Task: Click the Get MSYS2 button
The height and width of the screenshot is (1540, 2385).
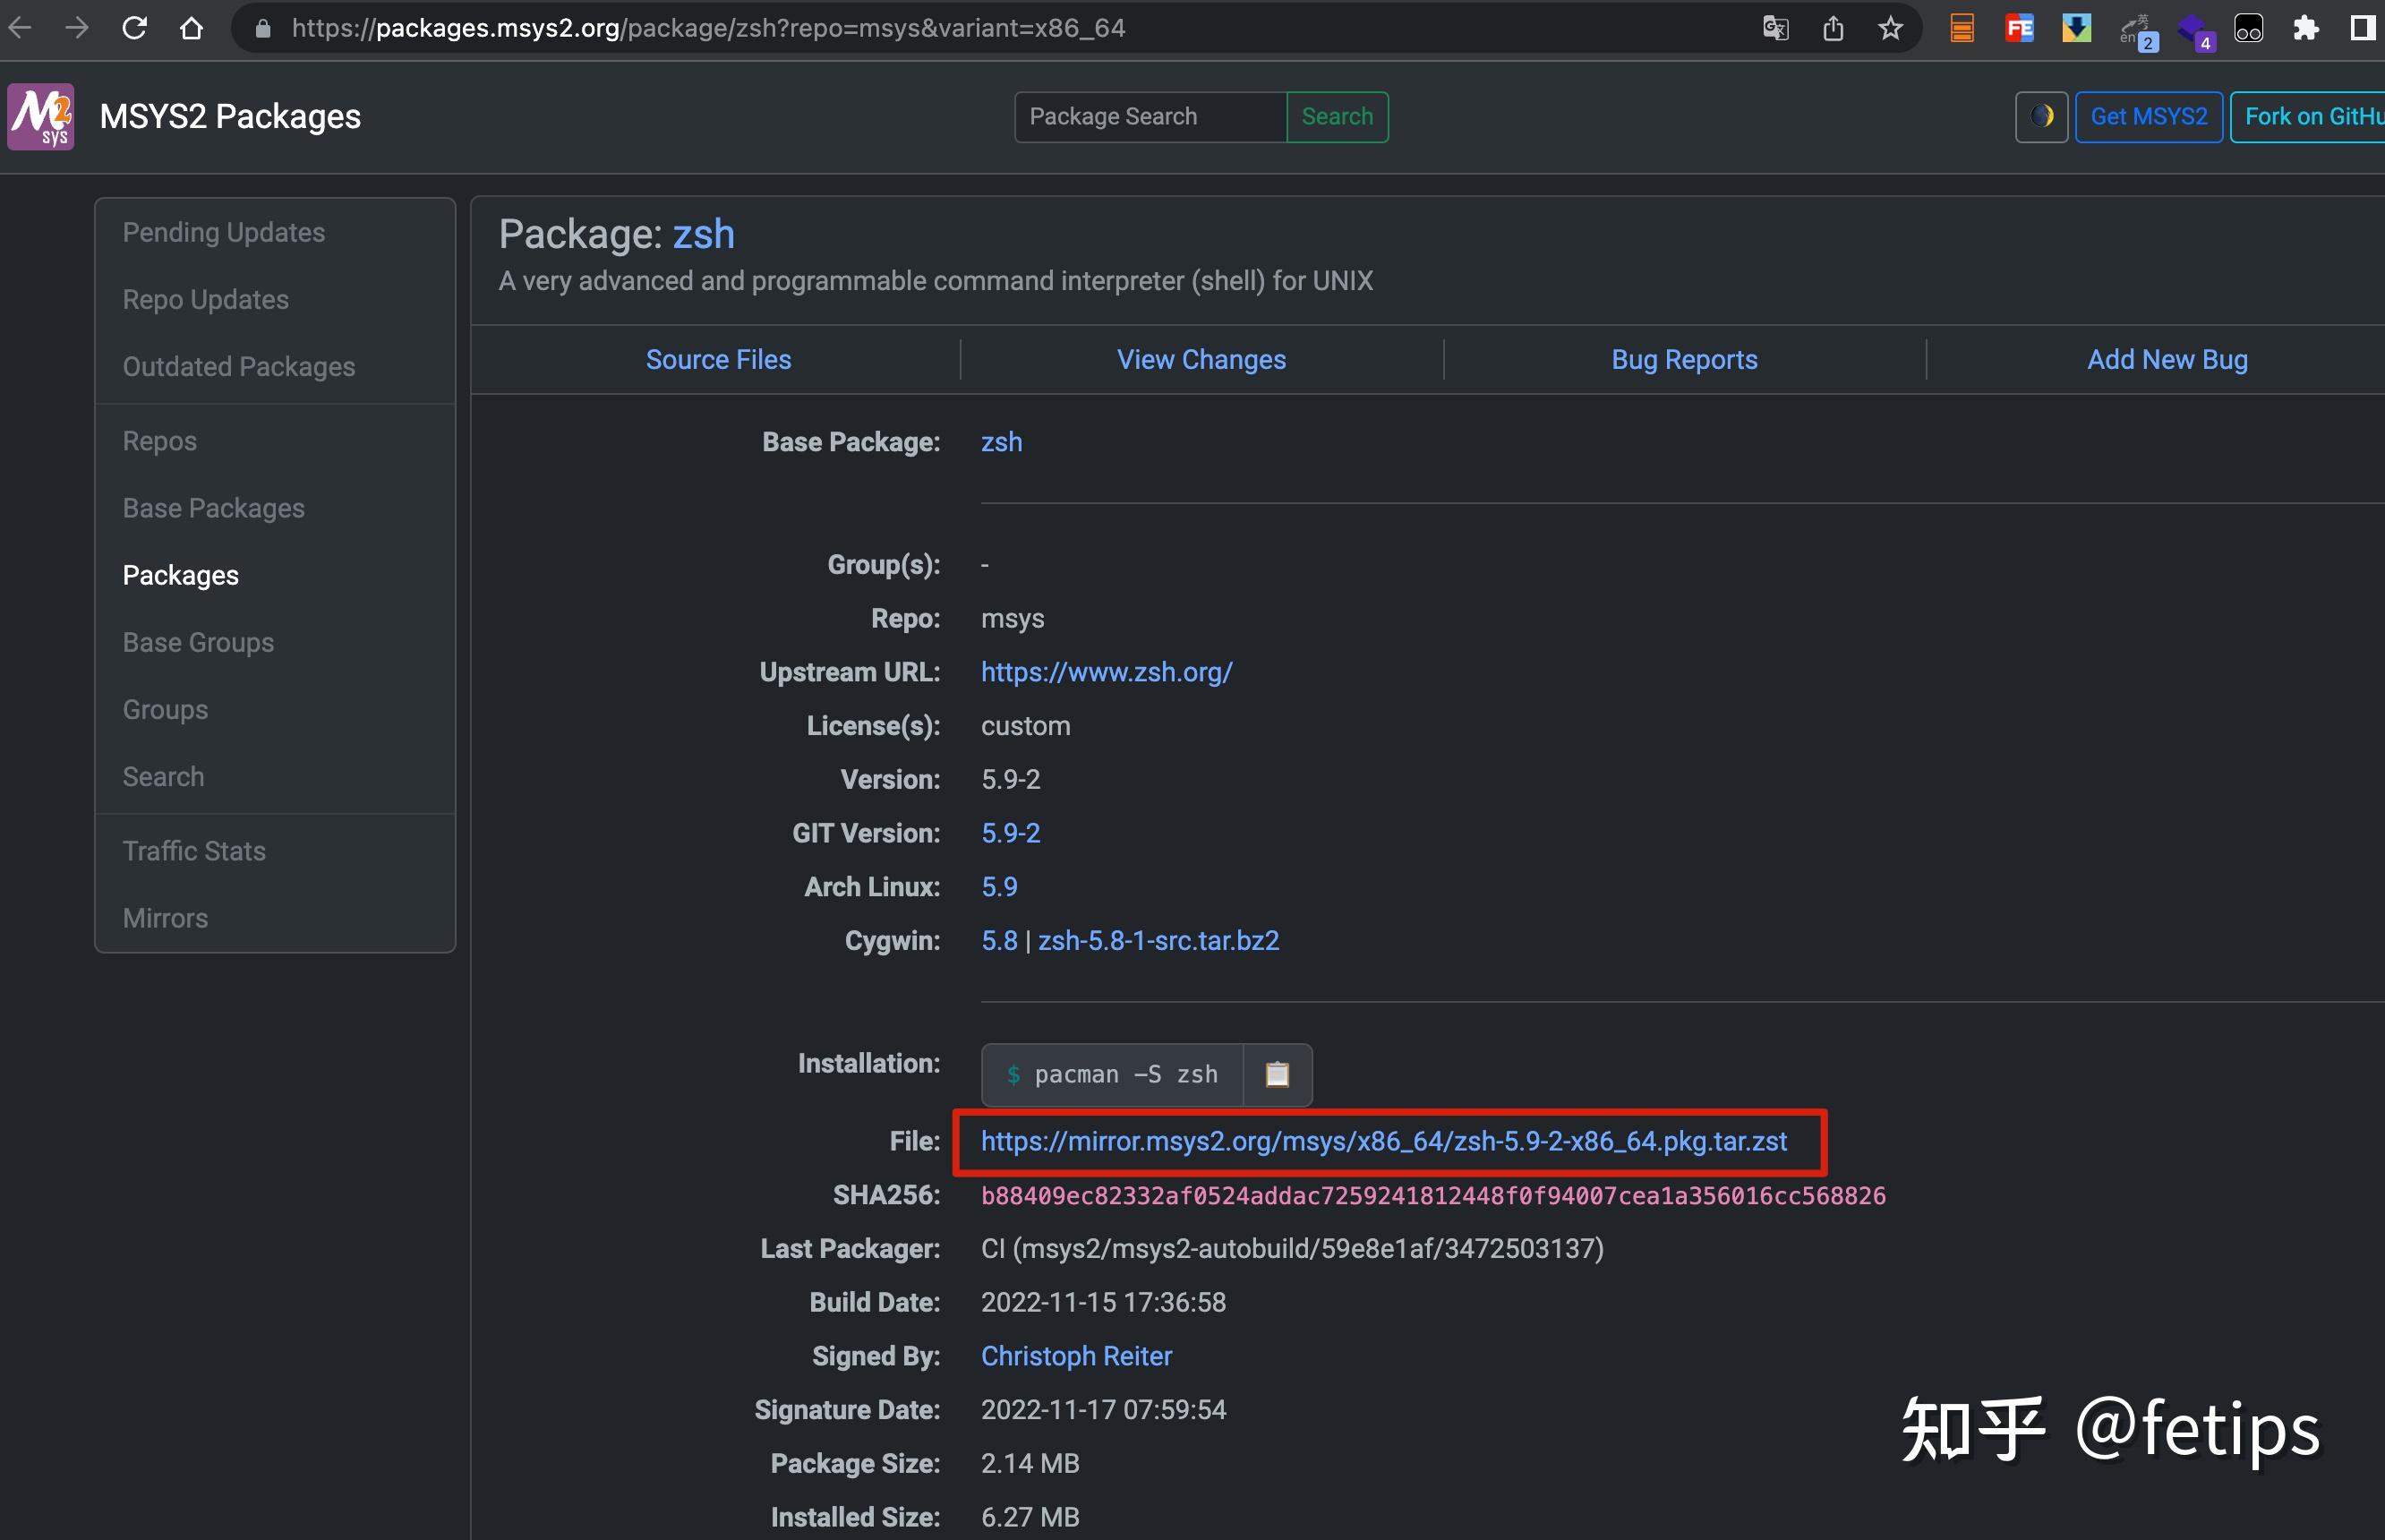Action: [2148, 117]
